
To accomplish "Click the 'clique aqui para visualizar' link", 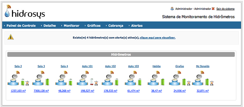I will pyautogui.click(x=158, y=38).
